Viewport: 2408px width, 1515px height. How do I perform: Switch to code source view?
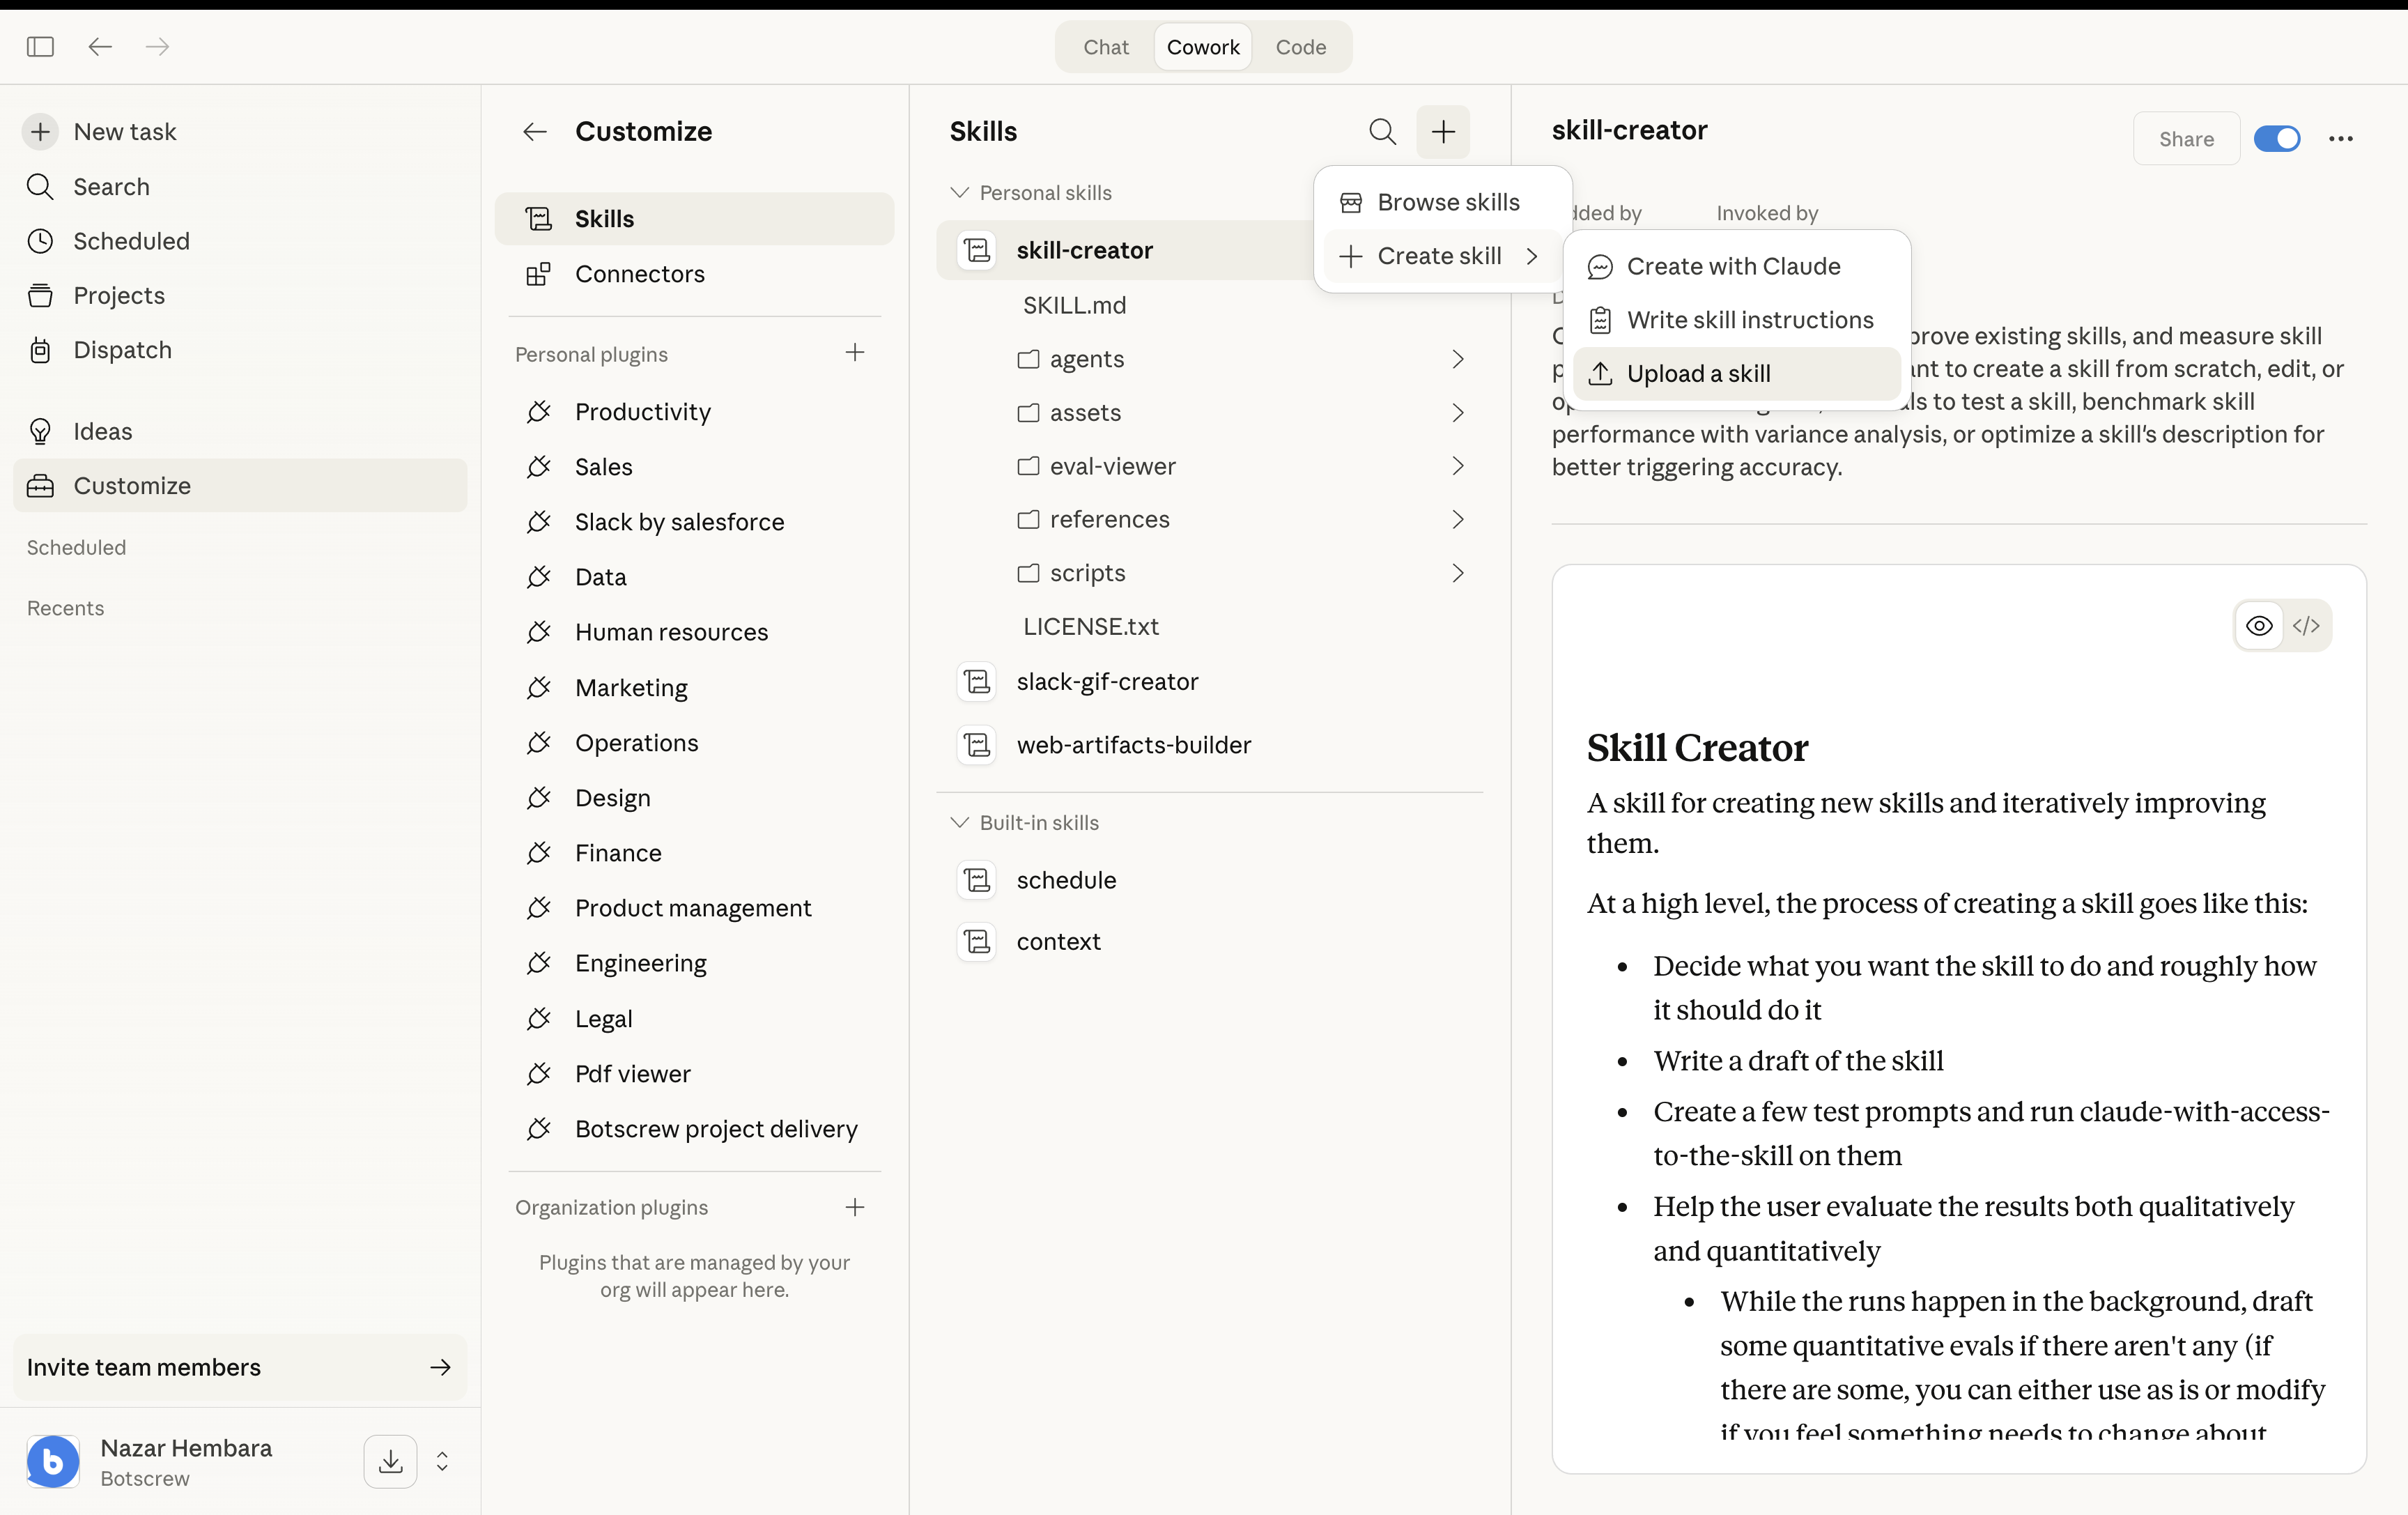coord(2306,626)
